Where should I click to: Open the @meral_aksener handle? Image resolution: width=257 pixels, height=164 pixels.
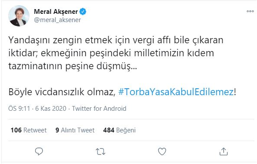tap(57, 20)
